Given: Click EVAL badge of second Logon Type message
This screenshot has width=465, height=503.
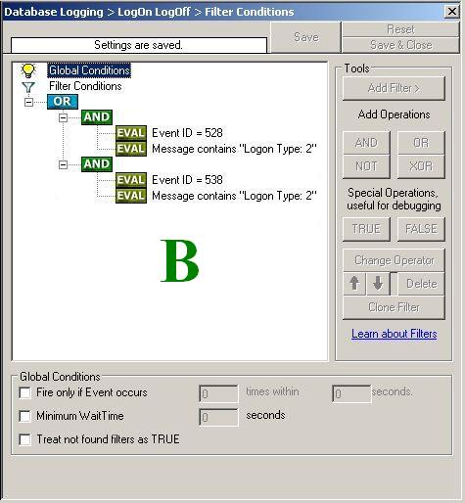Looking at the screenshot, I should click(131, 196).
